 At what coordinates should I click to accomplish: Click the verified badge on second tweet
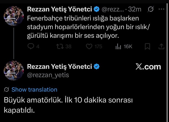tap(96, 67)
